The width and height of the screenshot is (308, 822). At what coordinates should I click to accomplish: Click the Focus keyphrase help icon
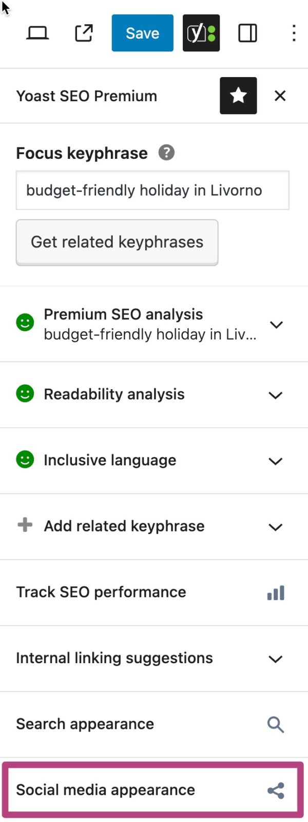tap(166, 153)
